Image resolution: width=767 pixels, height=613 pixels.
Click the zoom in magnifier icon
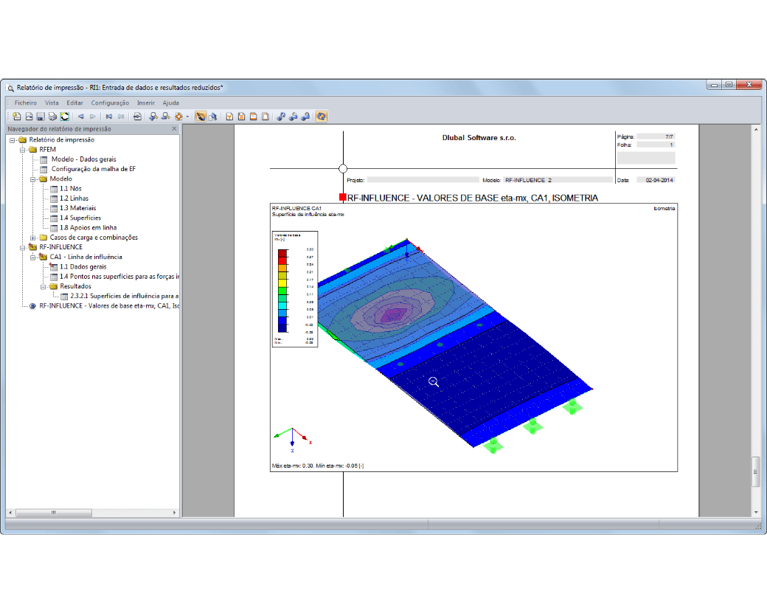(153, 117)
